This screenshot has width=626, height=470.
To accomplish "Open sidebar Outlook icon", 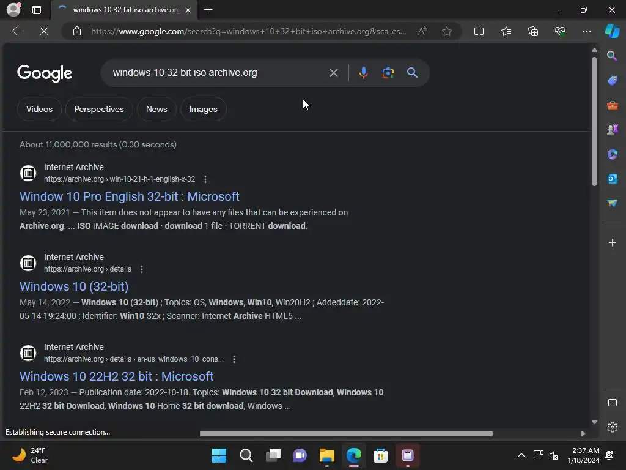I will (x=612, y=179).
